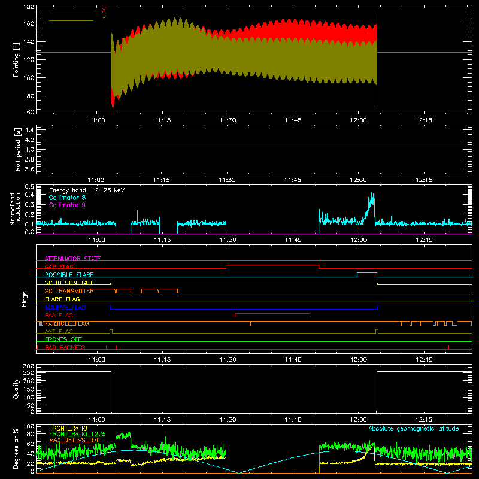Click the 4.0 value on Roll period axis
The image size is (479, 479).
[x=29, y=150]
